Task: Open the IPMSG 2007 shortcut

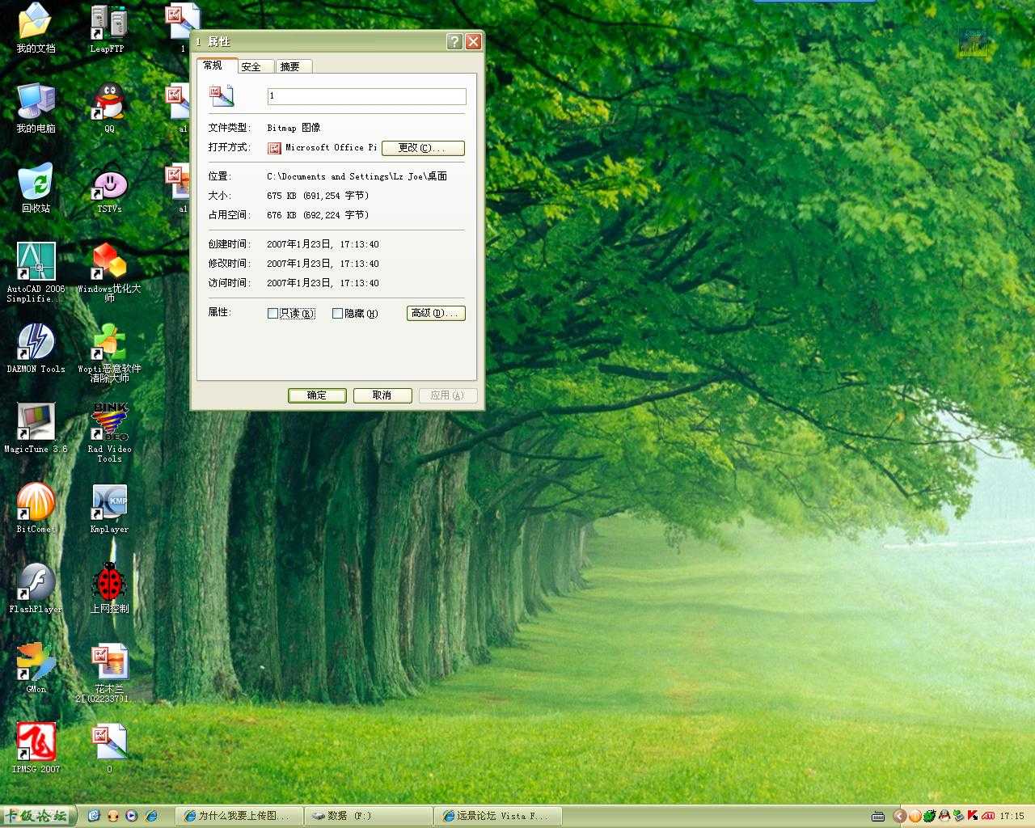Action: (x=36, y=748)
